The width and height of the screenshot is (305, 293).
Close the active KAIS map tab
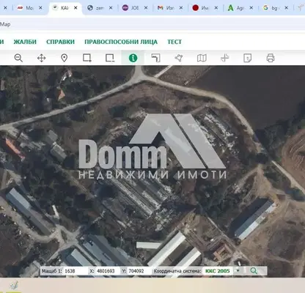76,8
